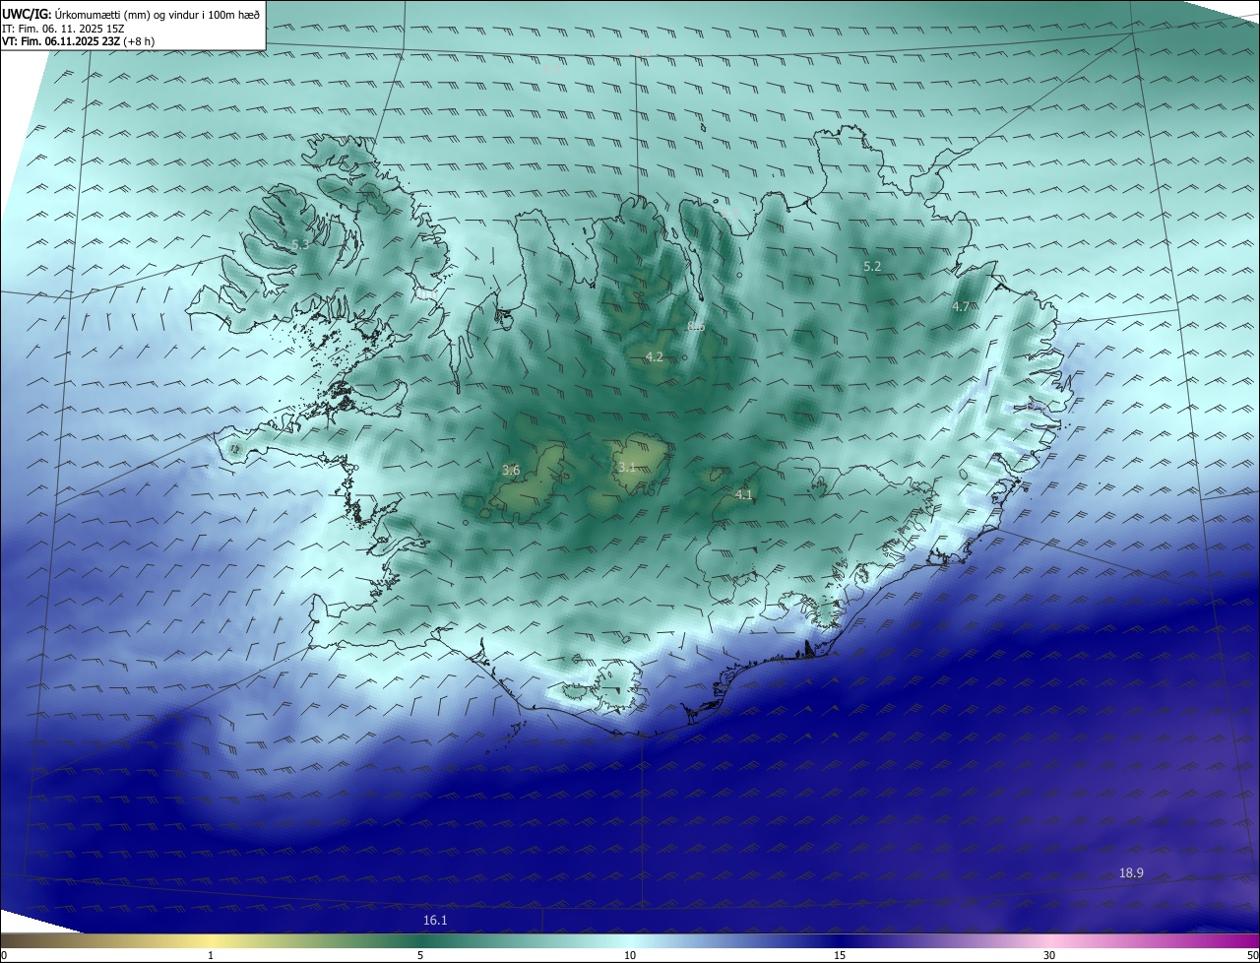Click the precipitation colour scale bar

point(630,940)
